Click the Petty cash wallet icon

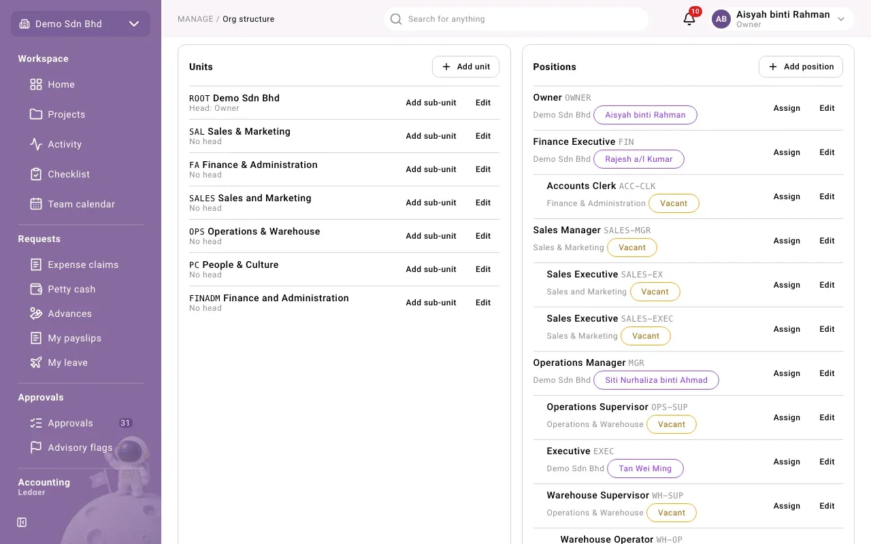coord(36,289)
